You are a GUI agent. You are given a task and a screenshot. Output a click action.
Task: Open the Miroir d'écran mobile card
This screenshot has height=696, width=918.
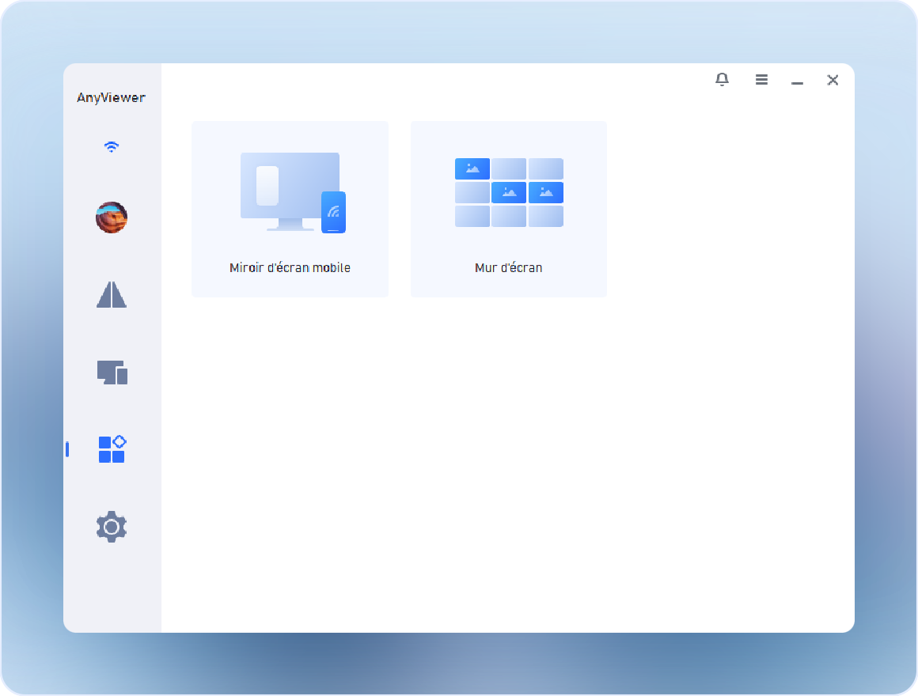point(290,210)
